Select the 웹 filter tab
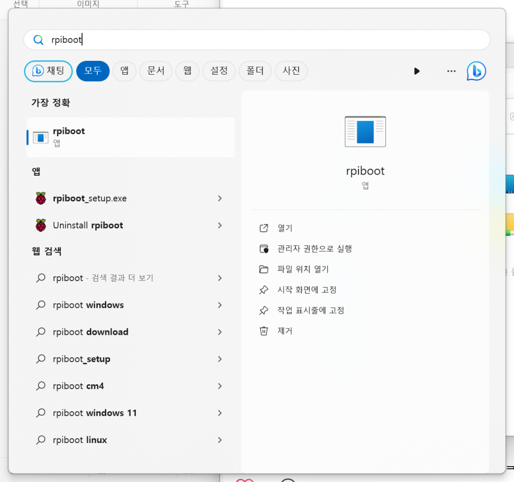 [x=187, y=71]
